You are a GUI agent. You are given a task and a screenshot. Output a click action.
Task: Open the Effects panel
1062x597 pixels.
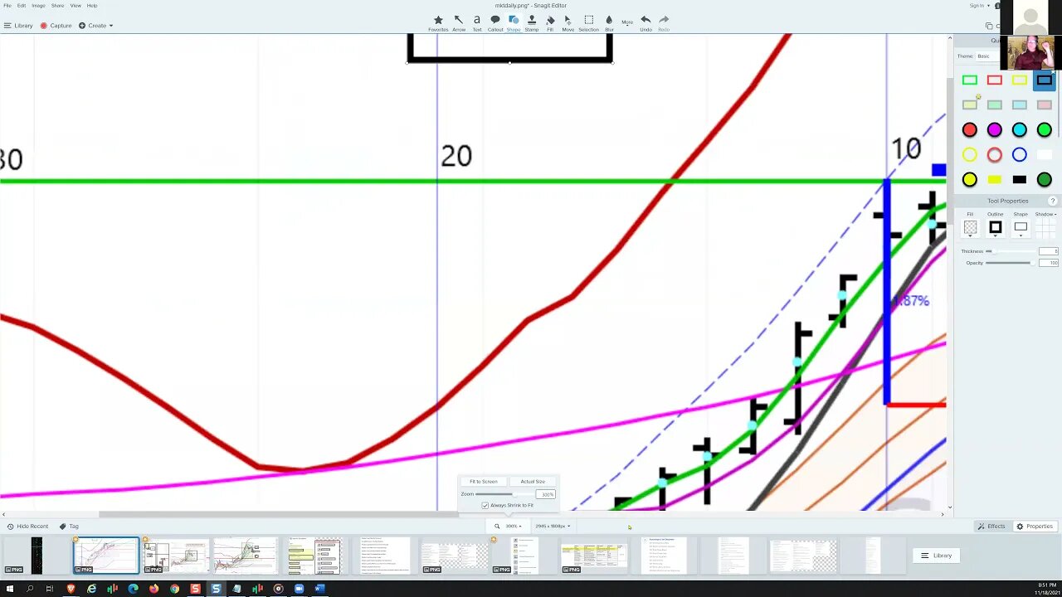pyautogui.click(x=991, y=527)
